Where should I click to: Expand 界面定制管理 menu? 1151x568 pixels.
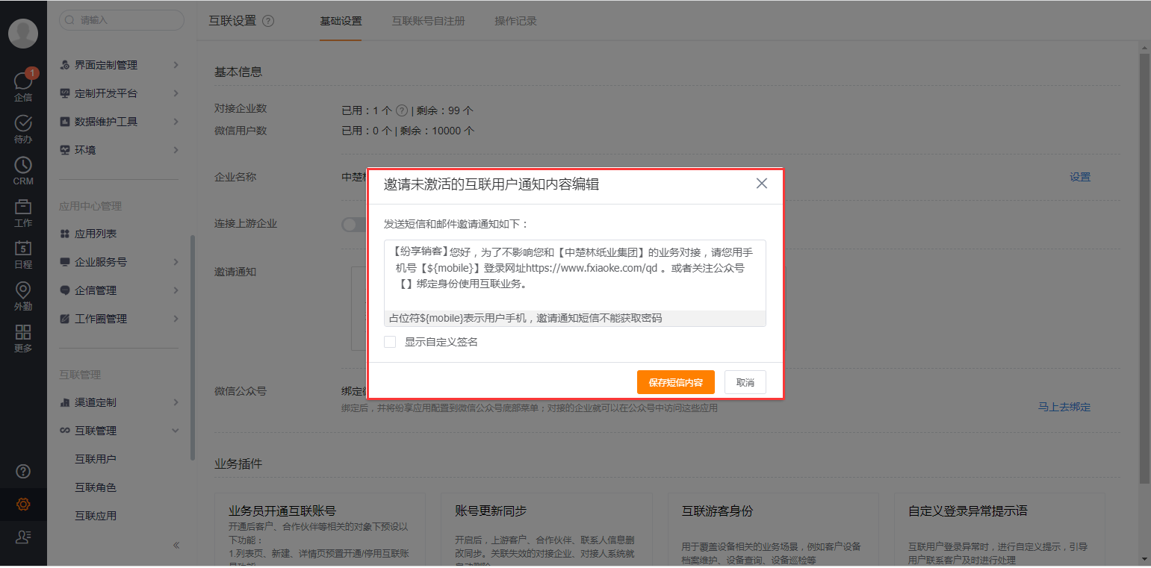(120, 65)
